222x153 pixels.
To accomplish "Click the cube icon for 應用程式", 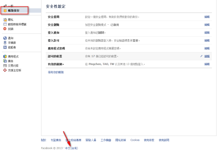I will click(x=5, y=57).
